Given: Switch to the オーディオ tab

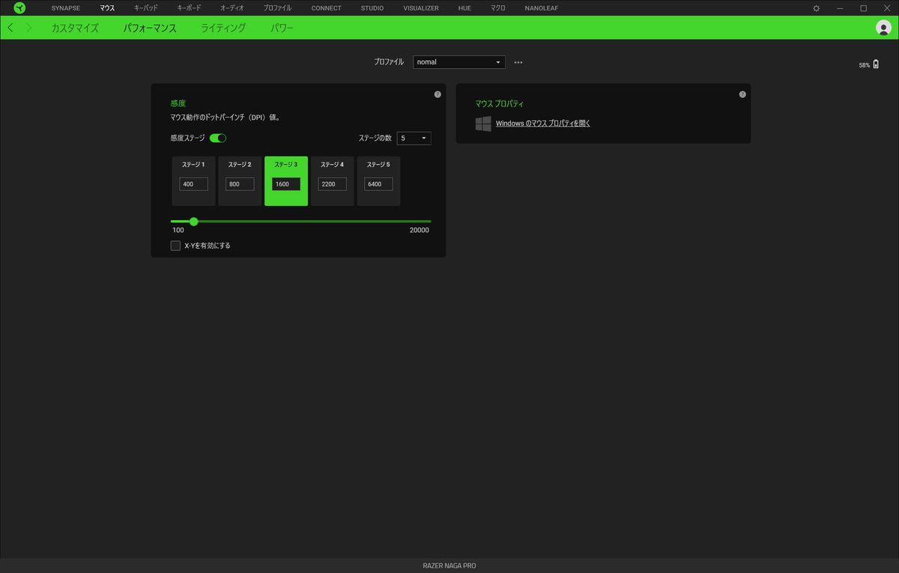Looking at the screenshot, I should click(232, 8).
